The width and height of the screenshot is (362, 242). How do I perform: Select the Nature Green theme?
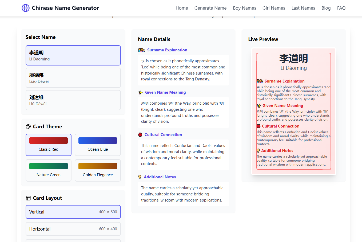coord(48,170)
